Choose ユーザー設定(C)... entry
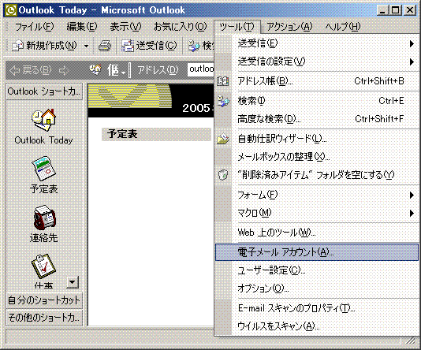 point(317,270)
